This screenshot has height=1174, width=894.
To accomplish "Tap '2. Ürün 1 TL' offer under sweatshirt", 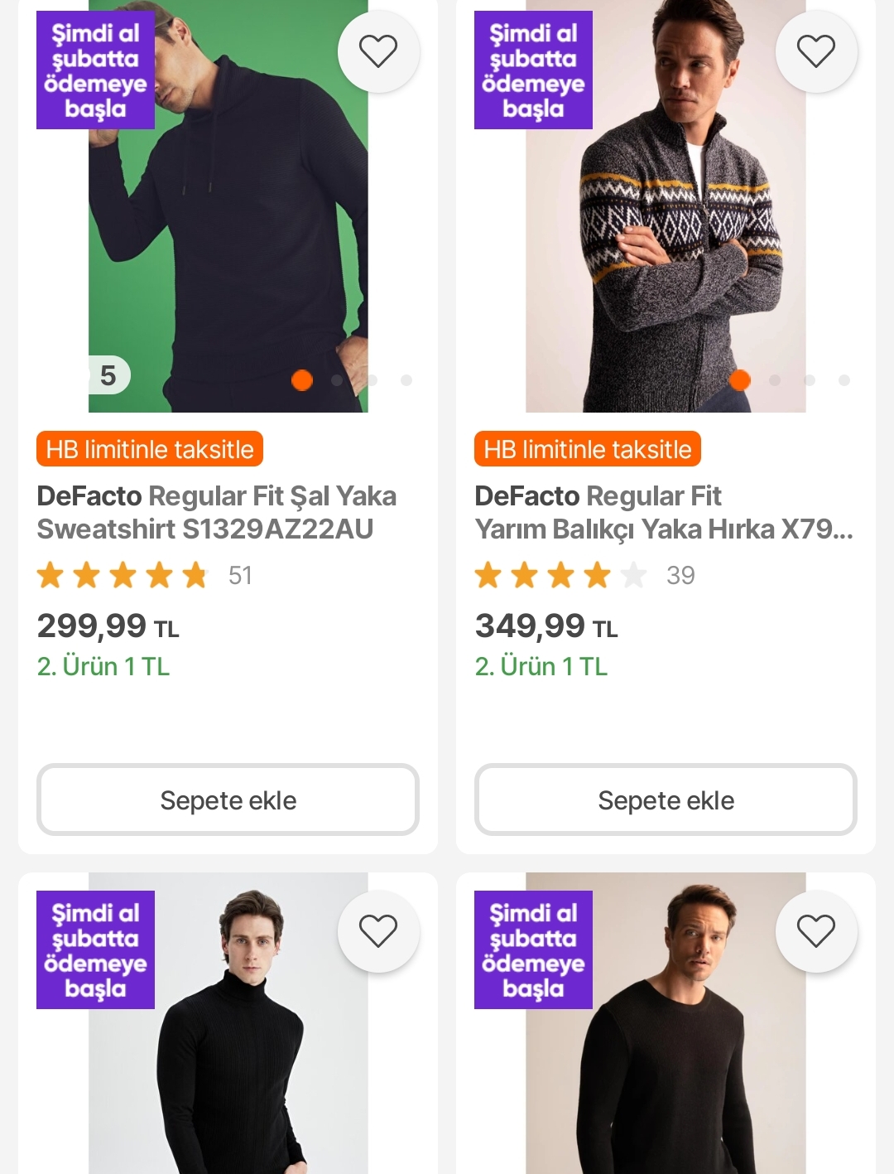I will tap(103, 666).
